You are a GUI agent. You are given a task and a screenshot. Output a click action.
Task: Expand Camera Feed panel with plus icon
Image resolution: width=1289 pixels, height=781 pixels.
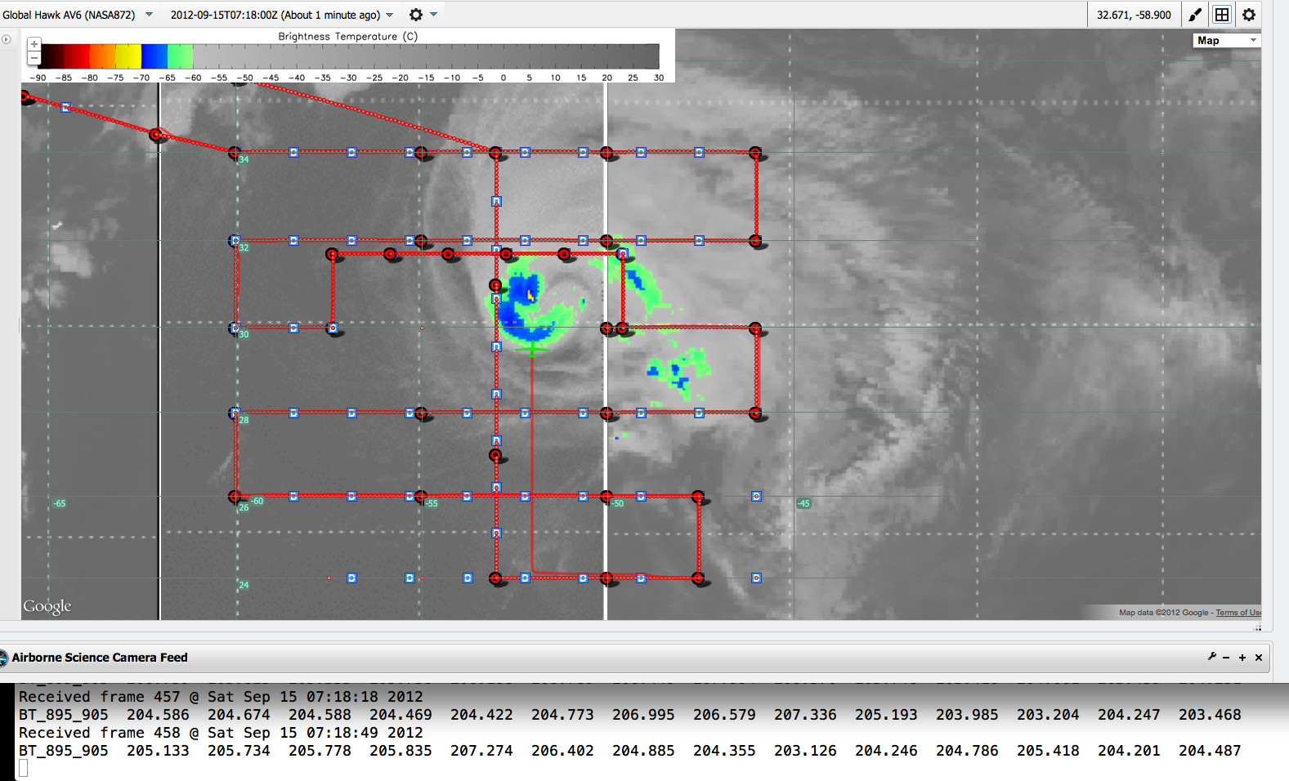[1242, 658]
